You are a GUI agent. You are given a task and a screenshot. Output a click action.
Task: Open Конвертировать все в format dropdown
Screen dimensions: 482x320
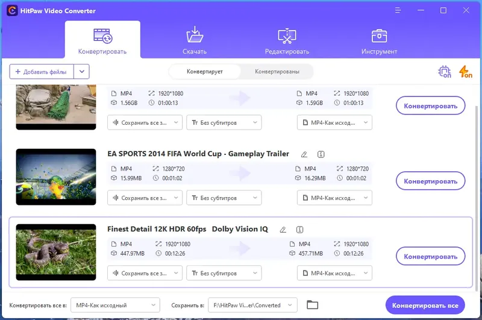click(115, 306)
